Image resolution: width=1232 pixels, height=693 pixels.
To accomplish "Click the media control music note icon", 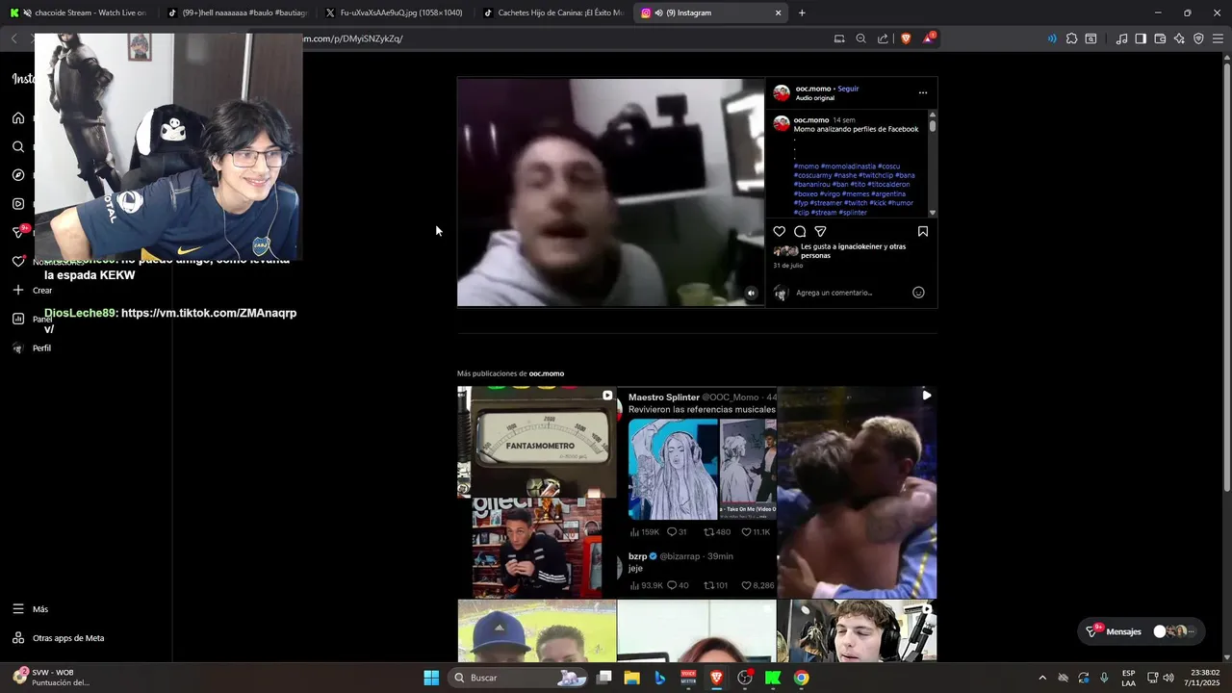I will pos(1121,38).
